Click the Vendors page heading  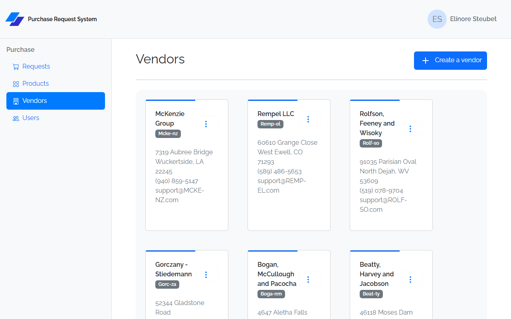(160, 59)
